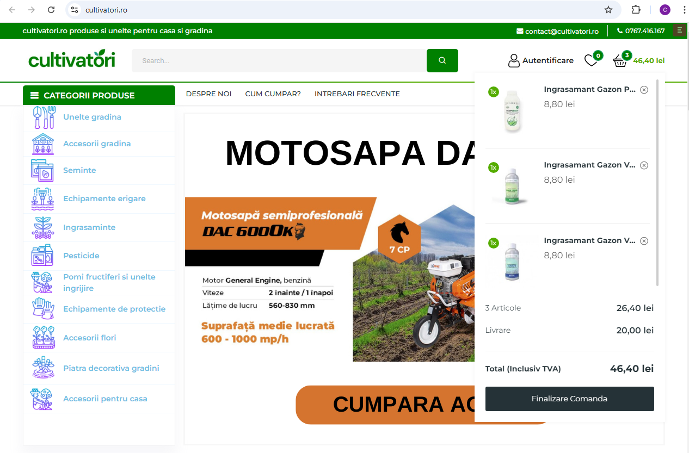The height and width of the screenshot is (453, 689).
Task: Expand the CATEGORII PRODUSE menu
Action: point(99,95)
